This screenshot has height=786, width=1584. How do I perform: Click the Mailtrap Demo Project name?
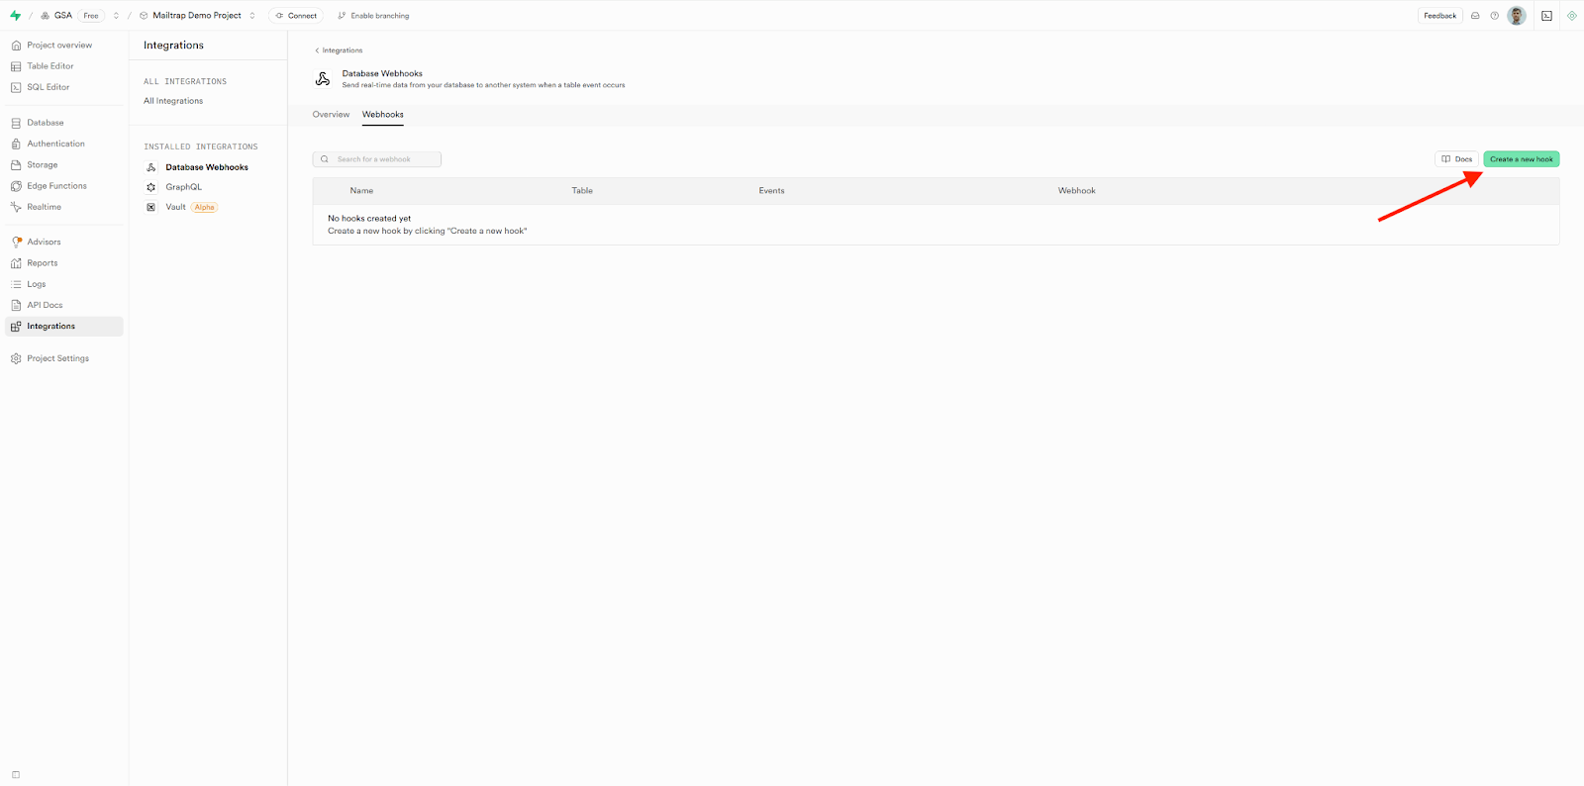point(197,16)
